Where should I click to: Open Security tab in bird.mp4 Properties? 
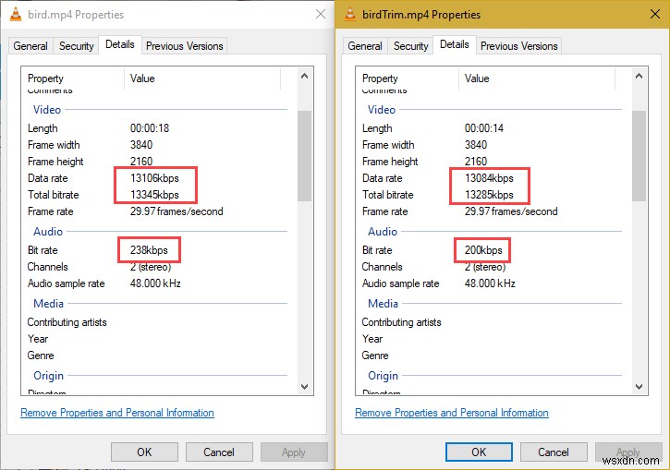[77, 45]
